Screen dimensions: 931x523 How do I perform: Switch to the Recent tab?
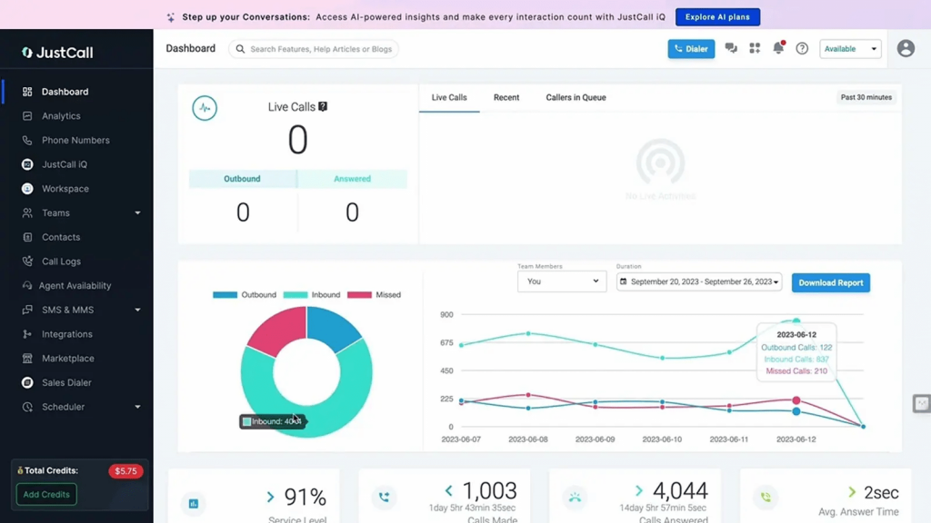click(506, 97)
